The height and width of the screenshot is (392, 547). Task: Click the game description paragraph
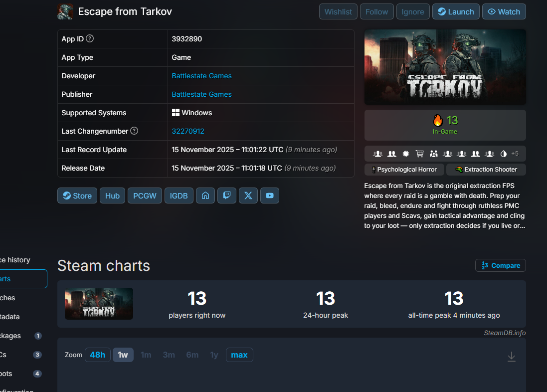click(445, 205)
